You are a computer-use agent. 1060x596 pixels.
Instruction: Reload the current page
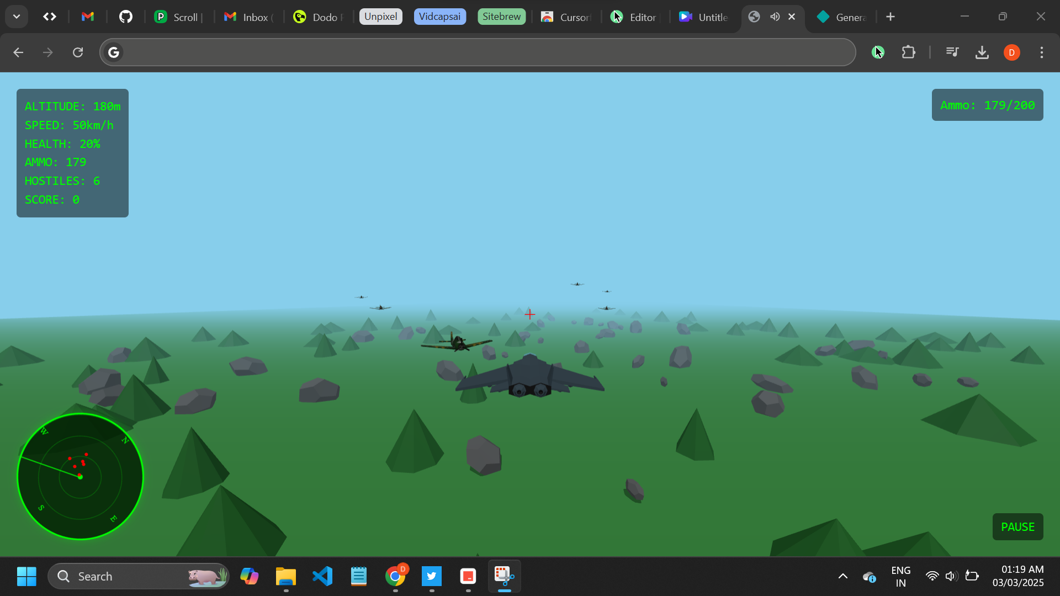(78, 52)
